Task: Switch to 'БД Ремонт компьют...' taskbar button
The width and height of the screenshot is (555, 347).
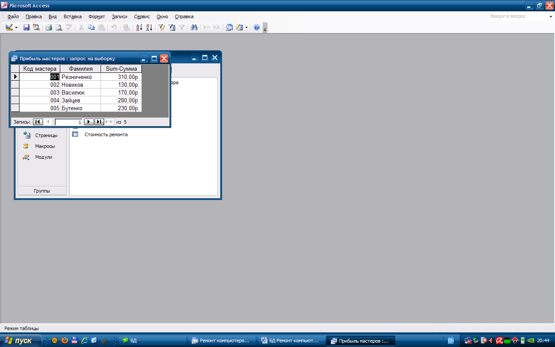Action: coord(291,341)
